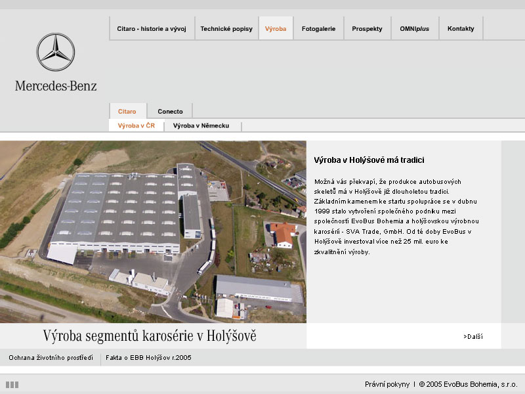Click the Mercedes-Benz star logo
Image resolution: width=525 pixels, height=394 pixels.
[x=56, y=52]
